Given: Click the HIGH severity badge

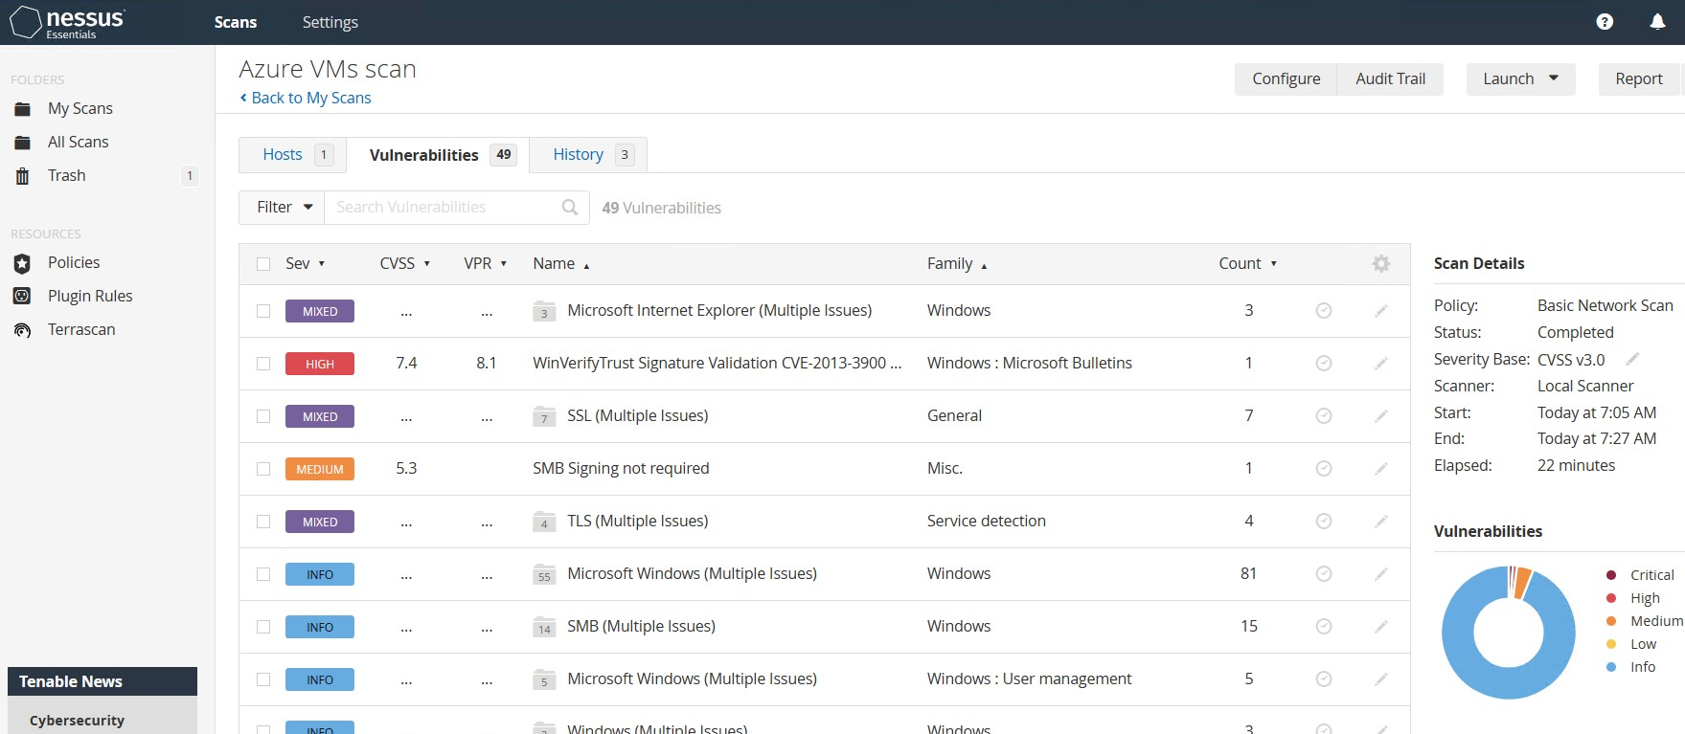Looking at the screenshot, I should [x=320, y=364].
